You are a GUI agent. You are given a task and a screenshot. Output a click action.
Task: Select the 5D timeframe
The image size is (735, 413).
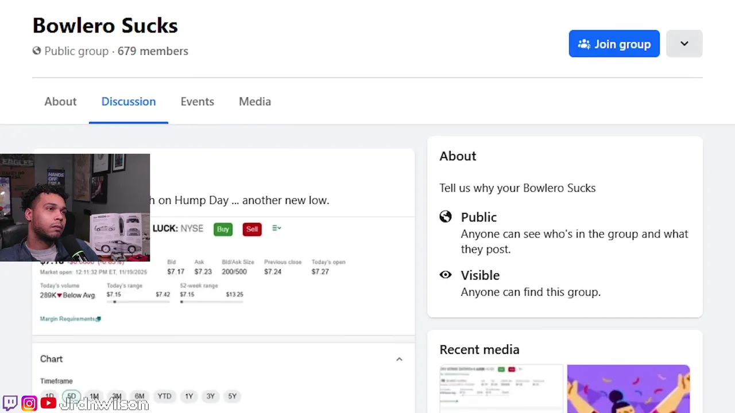tap(71, 396)
